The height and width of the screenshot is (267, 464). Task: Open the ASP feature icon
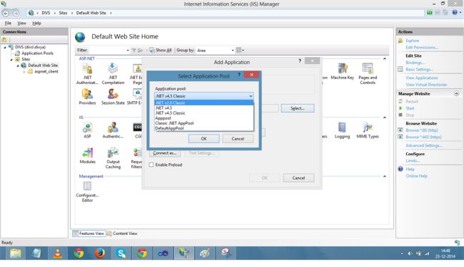click(x=87, y=130)
